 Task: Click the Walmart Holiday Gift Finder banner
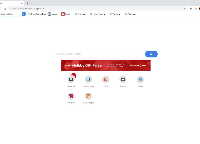click(106, 65)
